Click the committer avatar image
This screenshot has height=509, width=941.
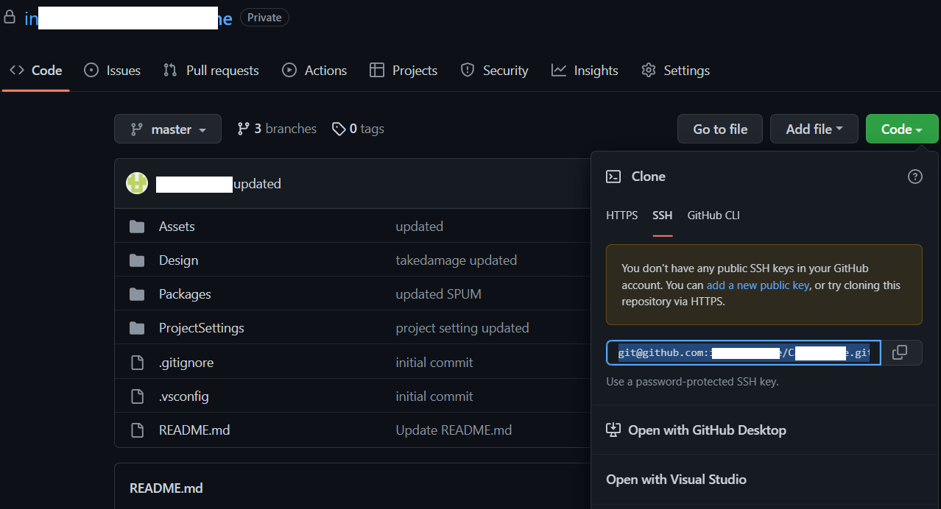(137, 183)
